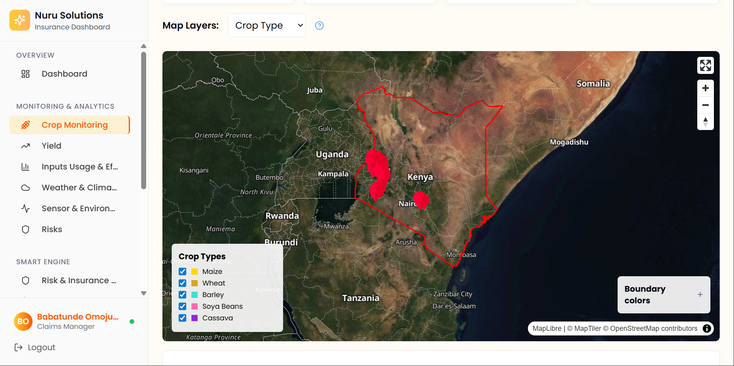This screenshot has height=366, width=734.
Task: Click sidebar scroll down arrow
Action: coord(143,293)
